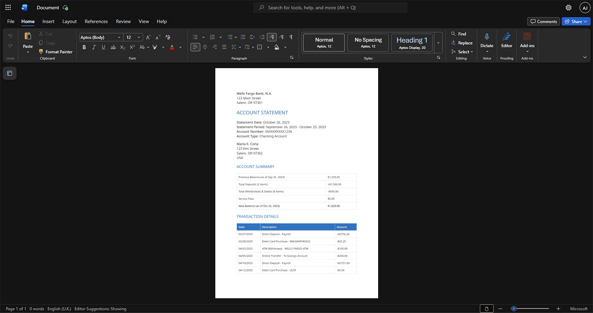The width and height of the screenshot is (593, 313).
Task: Click the font color red A
Action: click(x=172, y=47)
